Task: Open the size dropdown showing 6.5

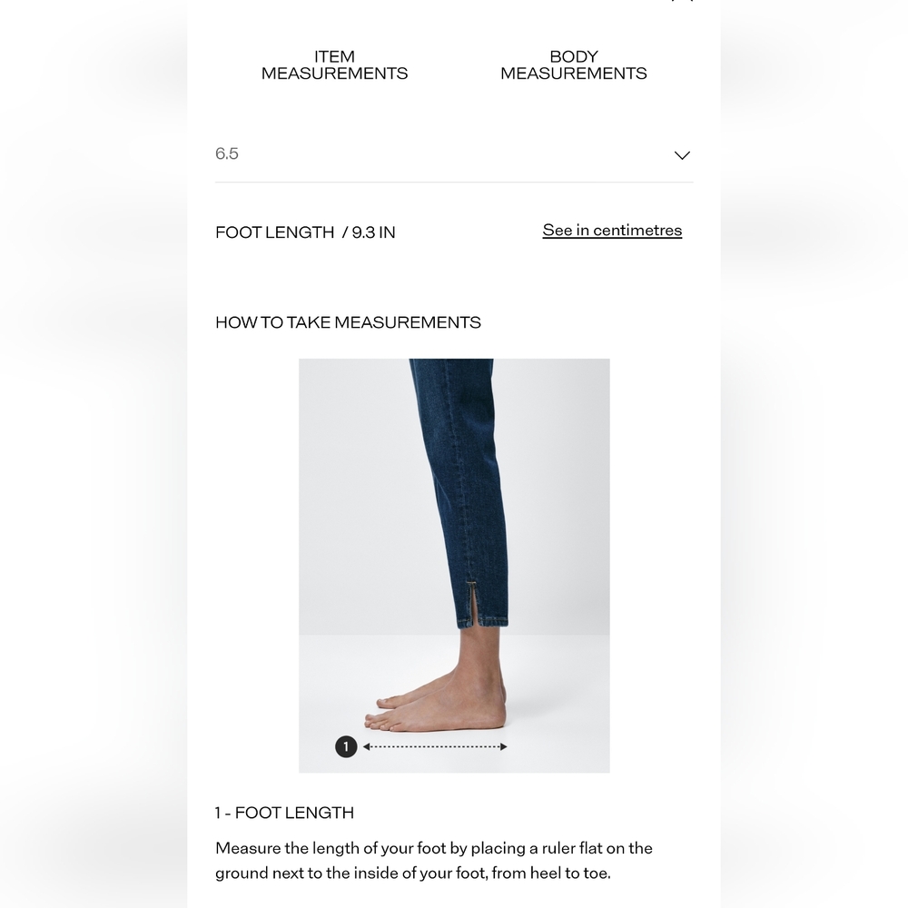Action: 454,154
